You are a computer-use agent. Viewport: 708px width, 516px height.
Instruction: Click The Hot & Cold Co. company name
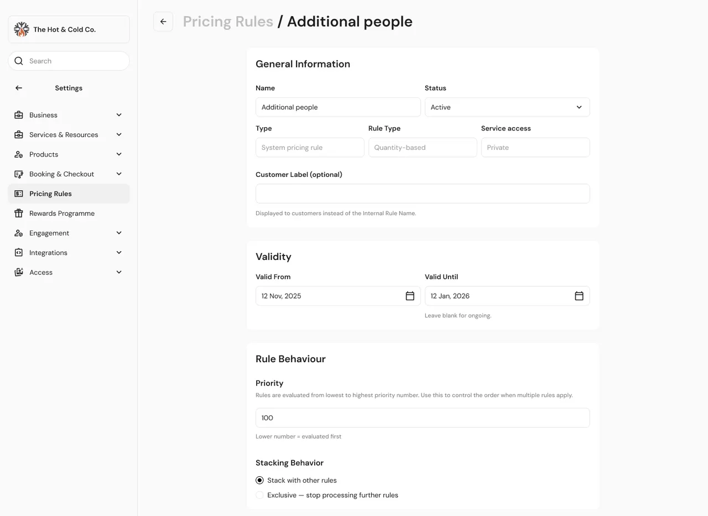(x=64, y=29)
